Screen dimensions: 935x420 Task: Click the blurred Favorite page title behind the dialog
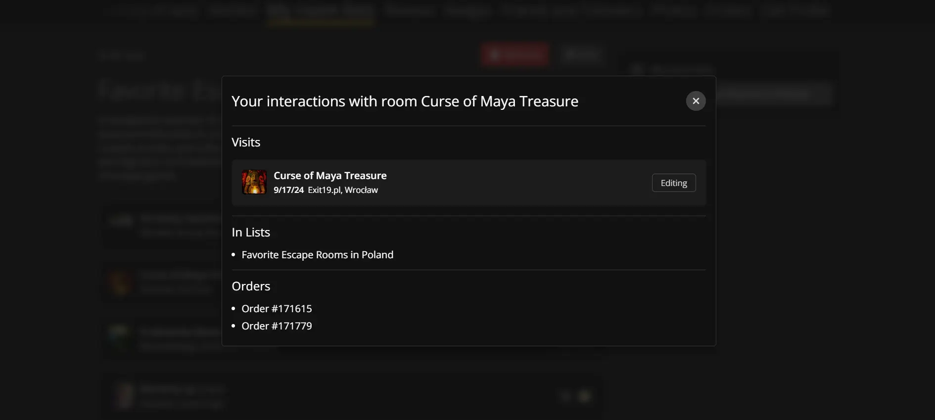158,91
